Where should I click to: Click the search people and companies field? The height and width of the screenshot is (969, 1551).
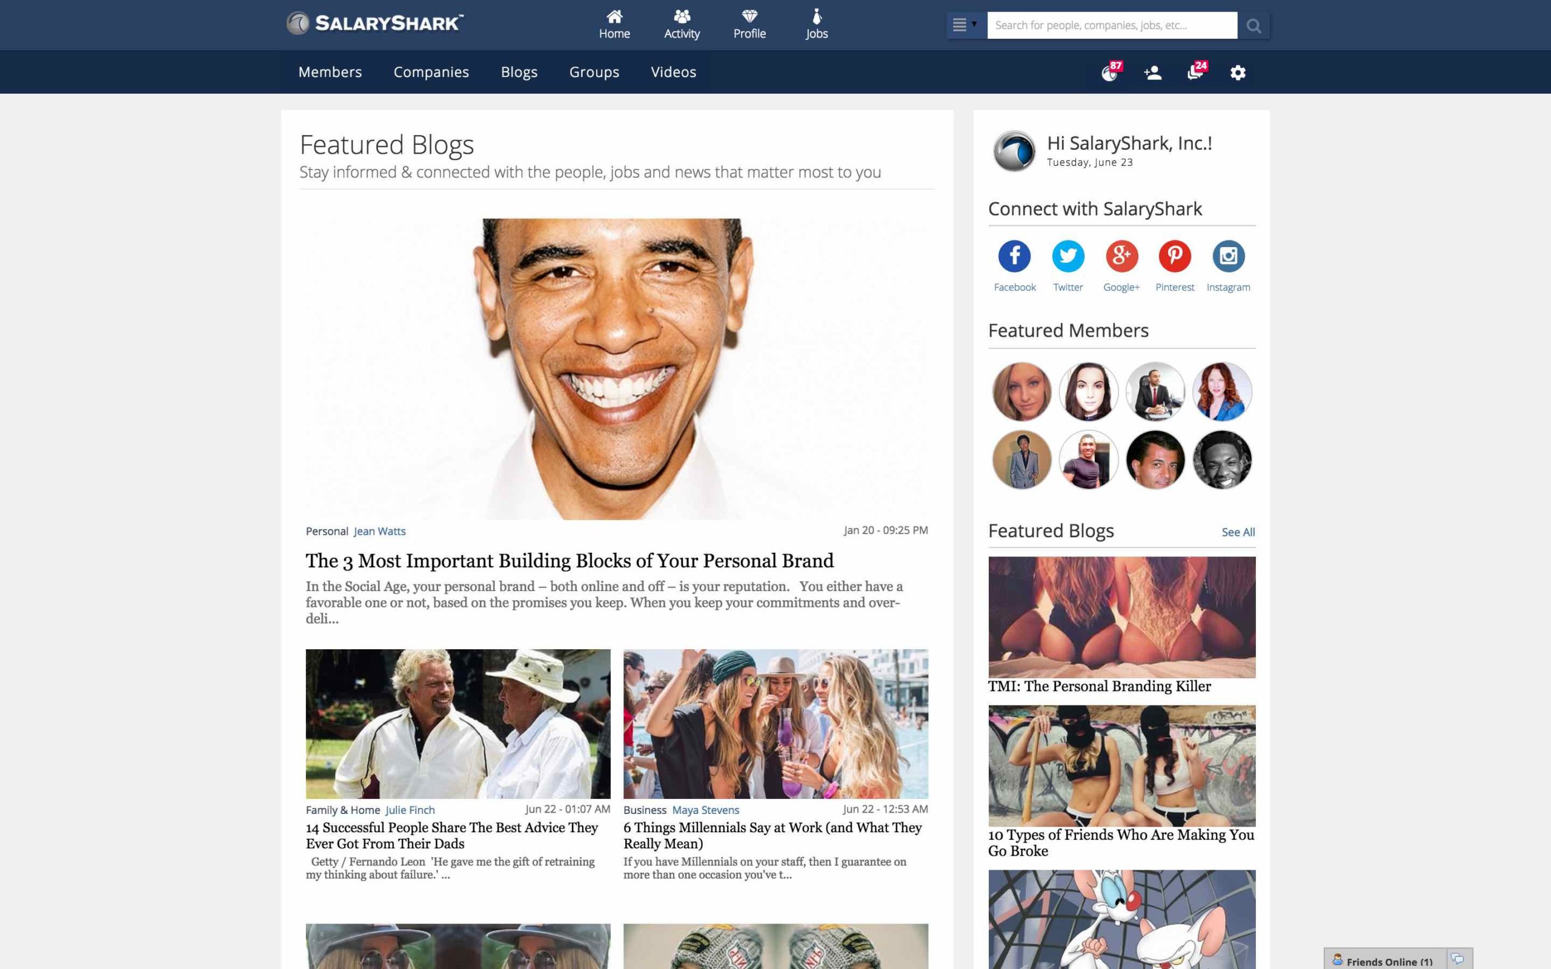[1111, 25]
